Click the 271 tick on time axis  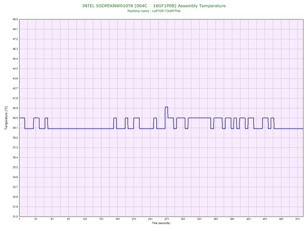pyautogui.click(x=166, y=219)
